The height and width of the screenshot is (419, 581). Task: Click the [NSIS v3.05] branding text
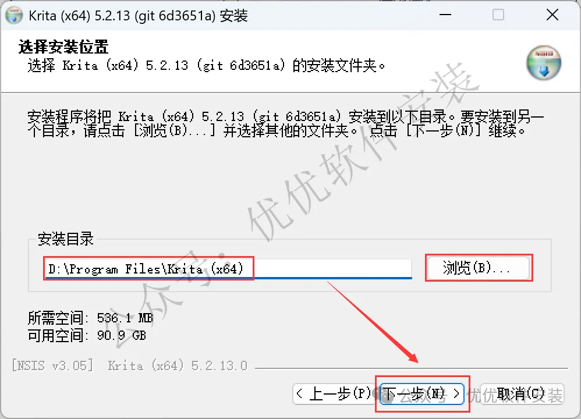pos(52,365)
